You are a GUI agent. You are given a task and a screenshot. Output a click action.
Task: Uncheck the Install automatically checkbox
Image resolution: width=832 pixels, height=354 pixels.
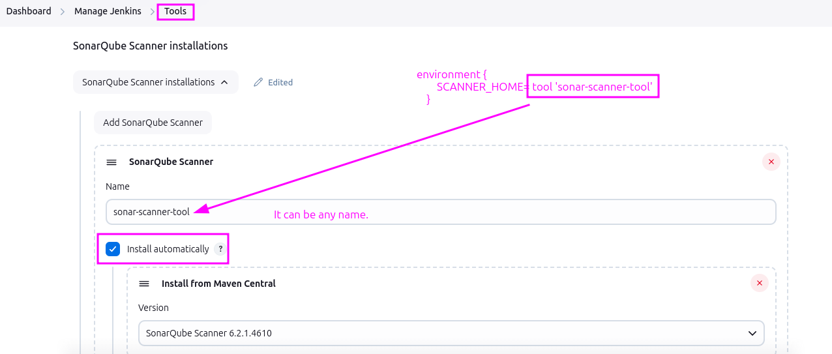point(113,249)
